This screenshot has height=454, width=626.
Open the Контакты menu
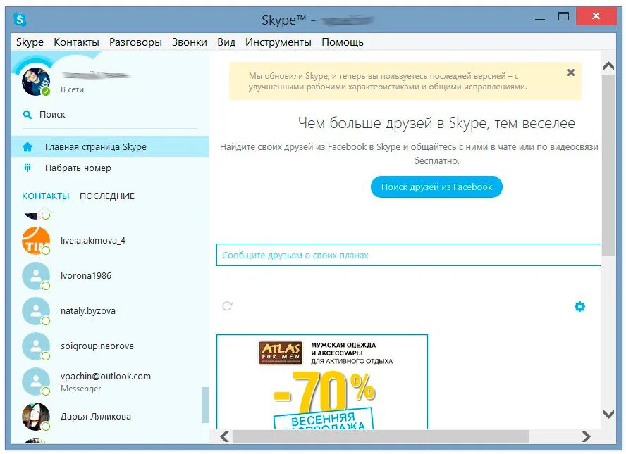(76, 42)
